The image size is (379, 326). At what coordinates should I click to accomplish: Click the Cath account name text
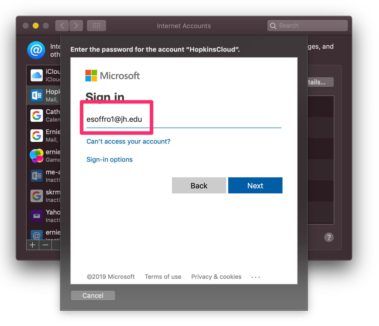click(53, 112)
